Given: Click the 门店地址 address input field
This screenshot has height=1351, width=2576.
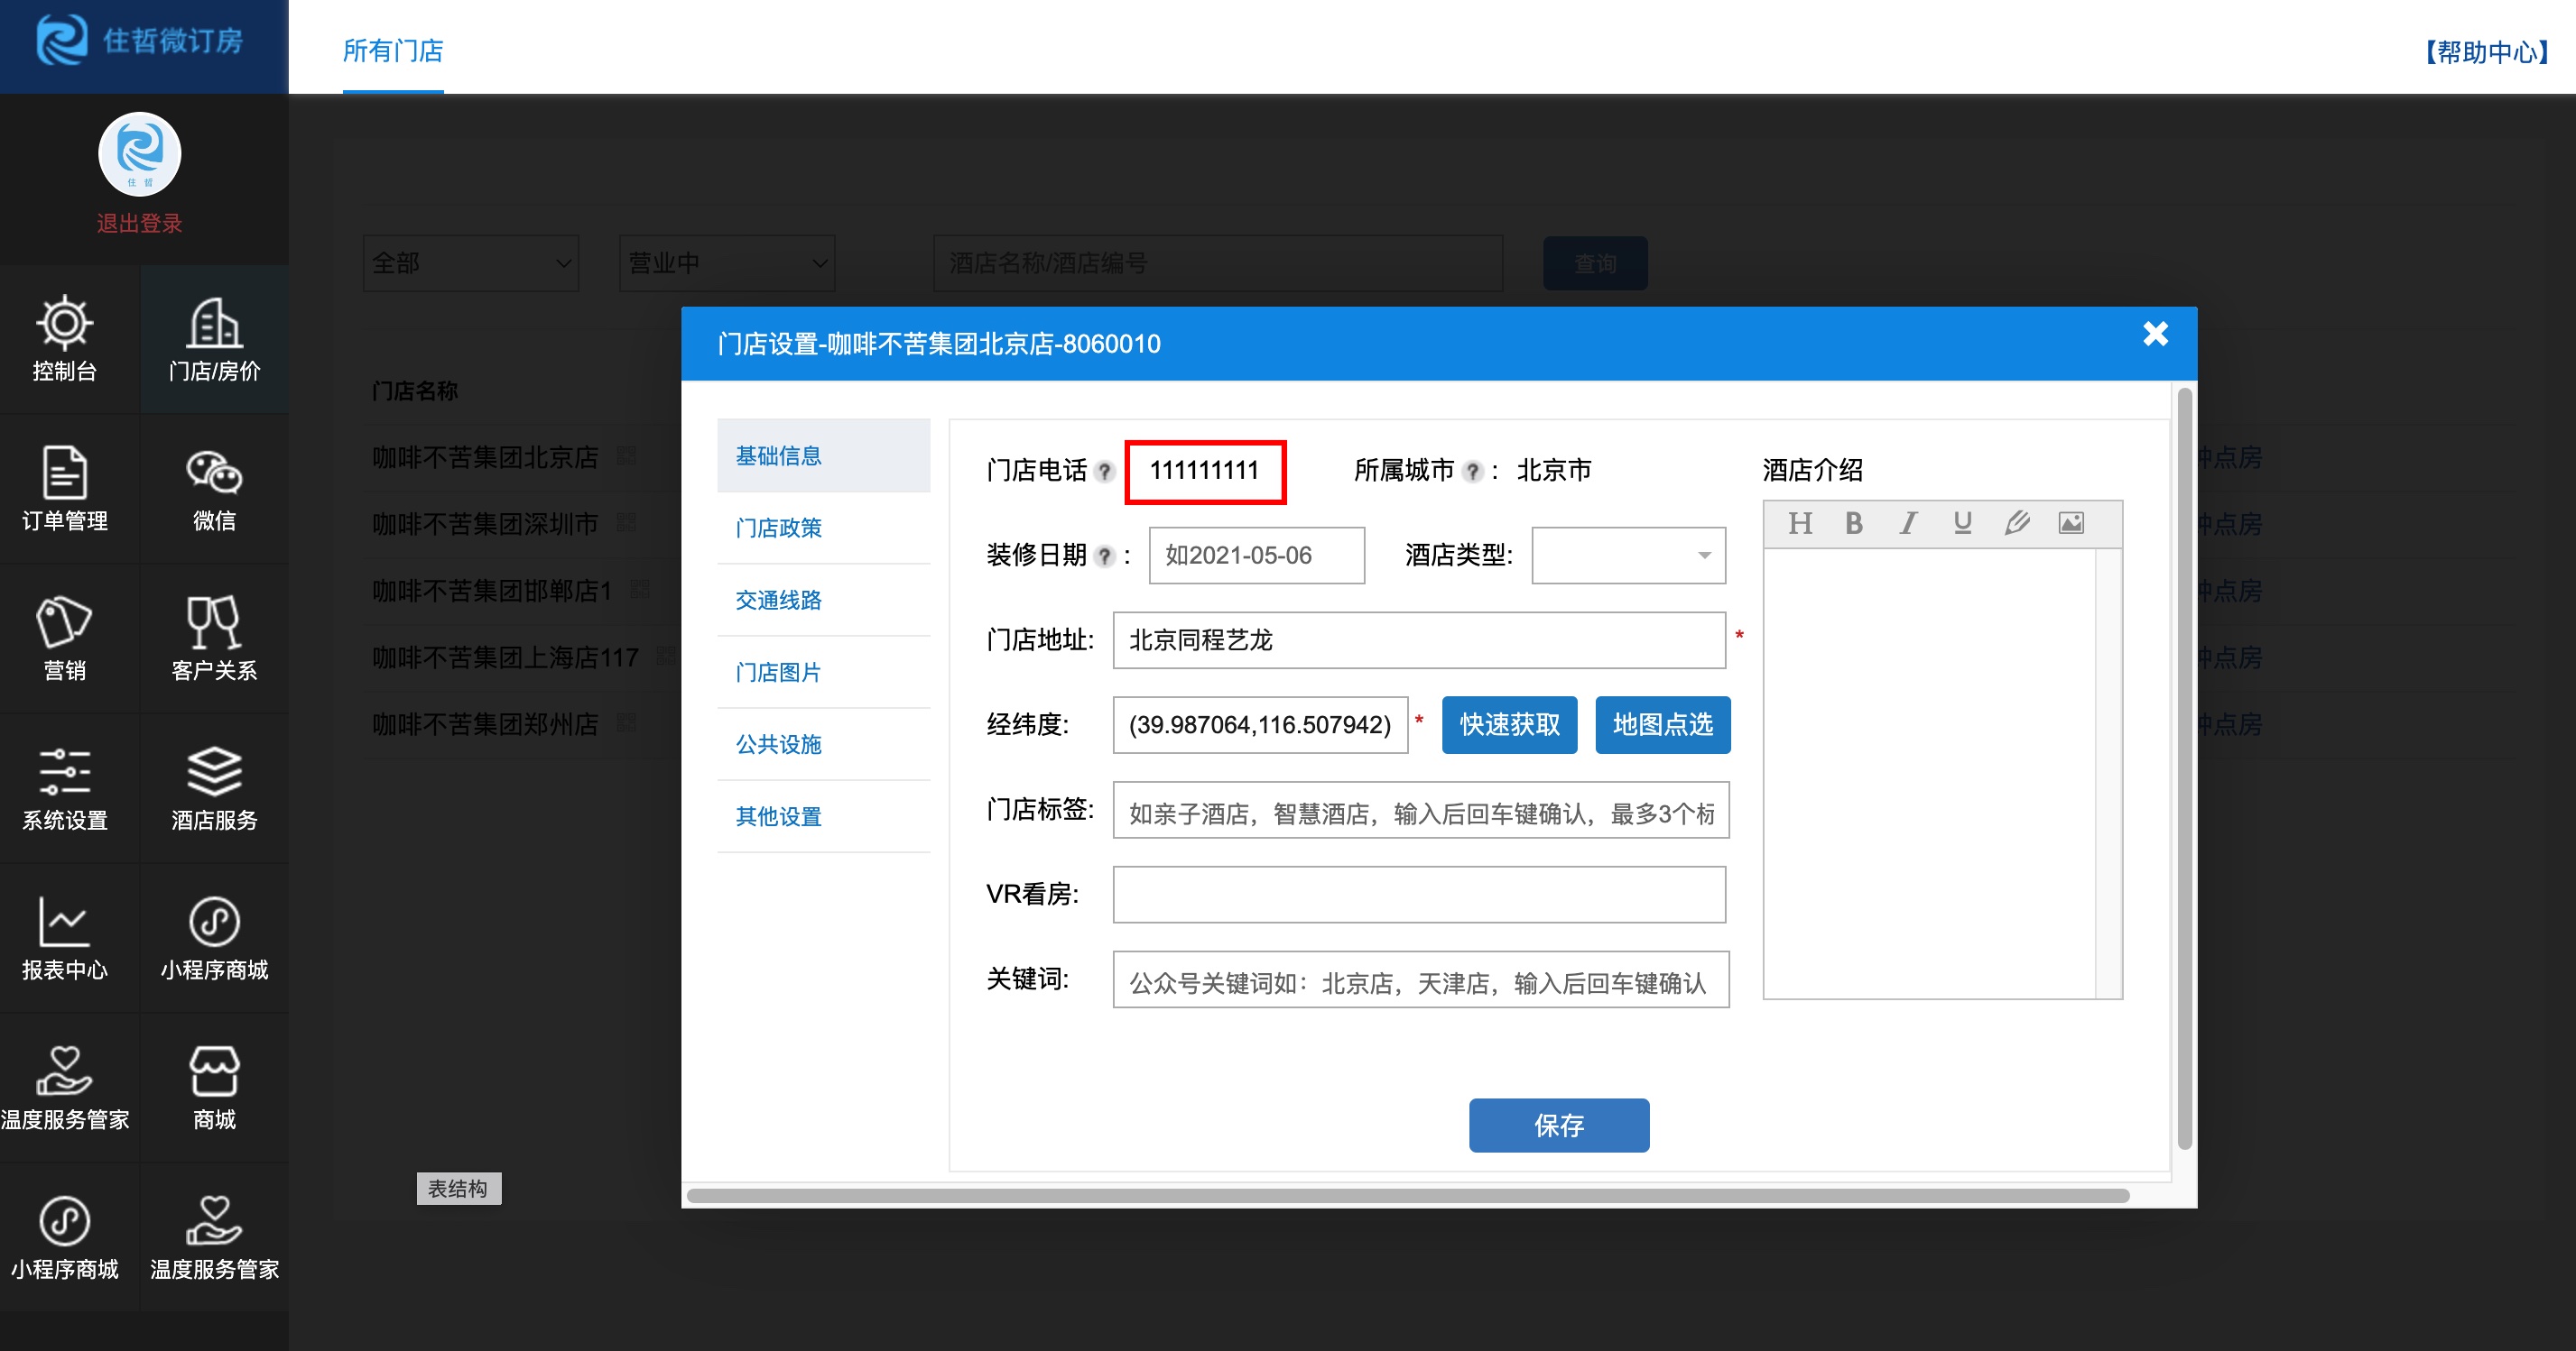Looking at the screenshot, I should click(x=1418, y=640).
